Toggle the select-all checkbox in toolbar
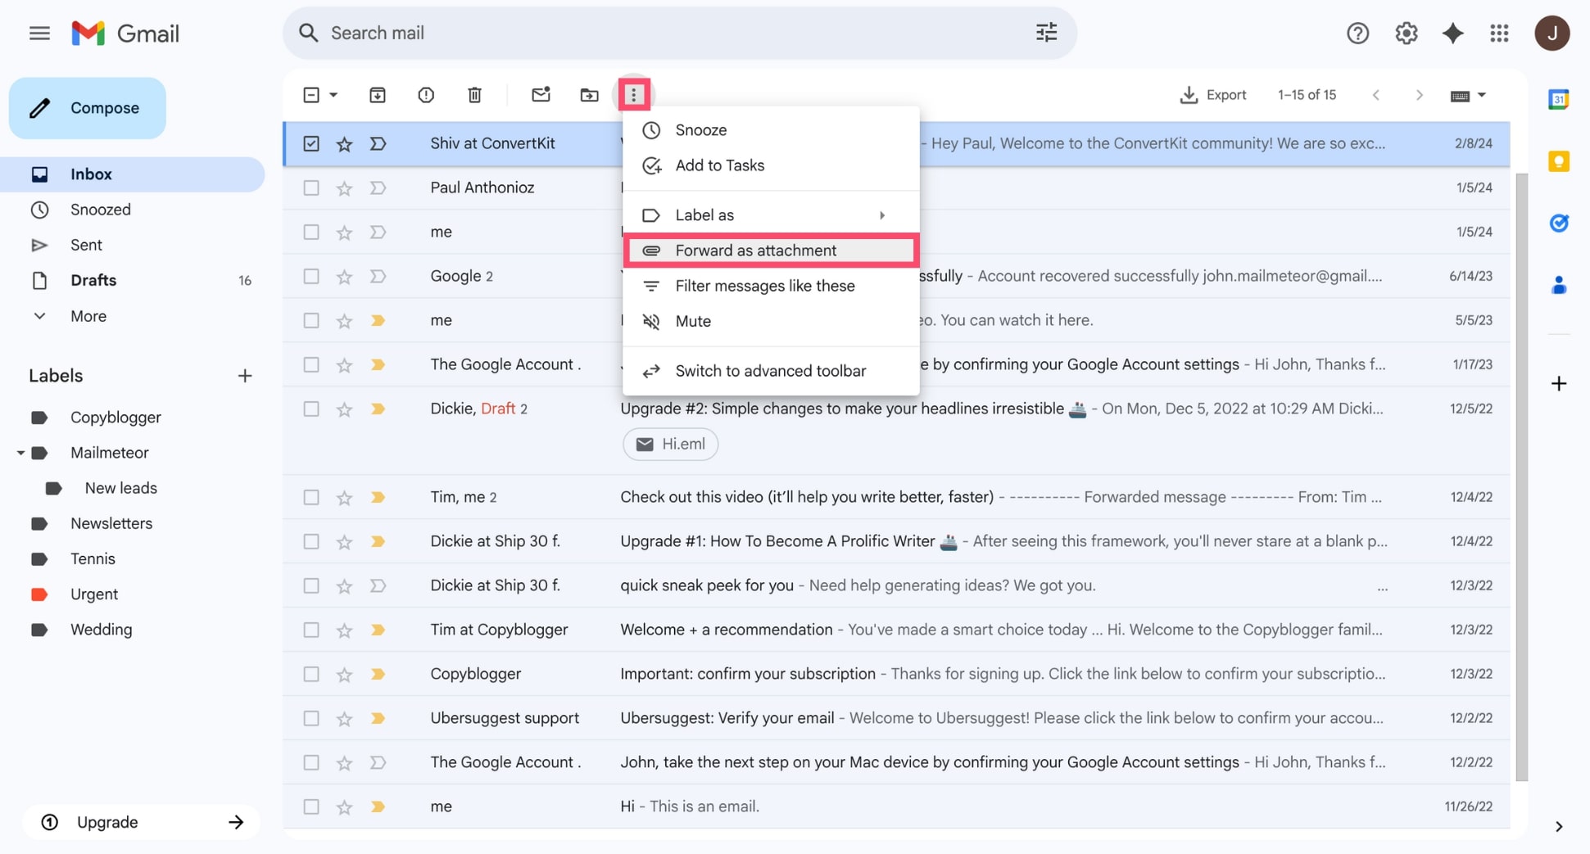The height and width of the screenshot is (854, 1590). point(311,95)
